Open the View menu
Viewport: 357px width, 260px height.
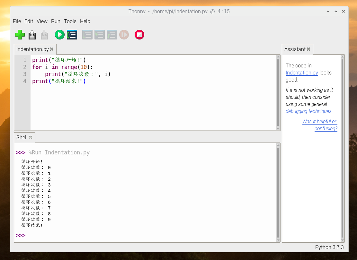tap(42, 21)
